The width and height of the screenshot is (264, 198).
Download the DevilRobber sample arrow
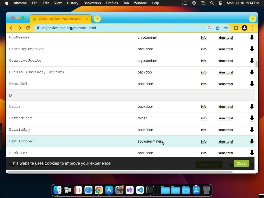[252, 142]
